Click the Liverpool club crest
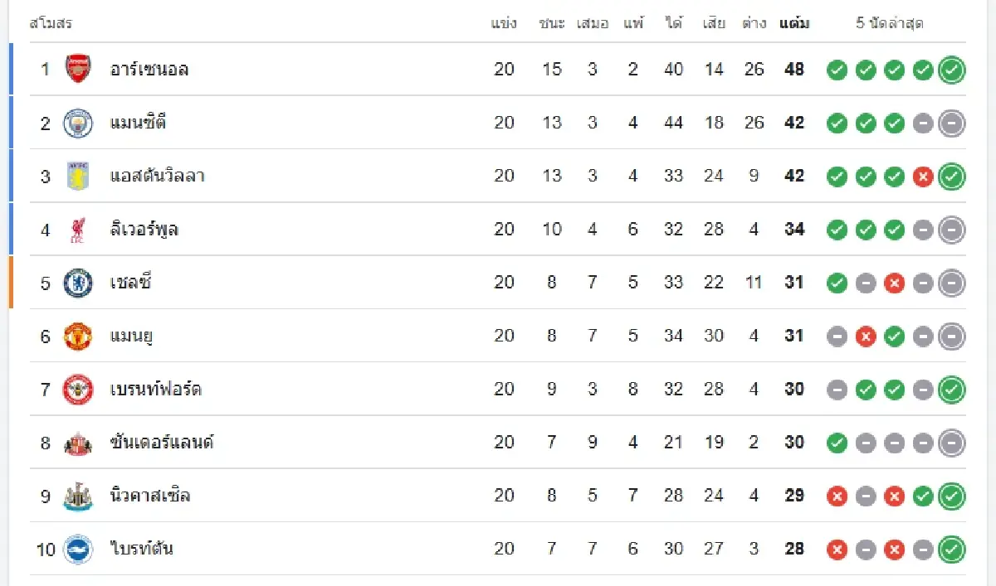 pyautogui.click(x=79, y=230)
